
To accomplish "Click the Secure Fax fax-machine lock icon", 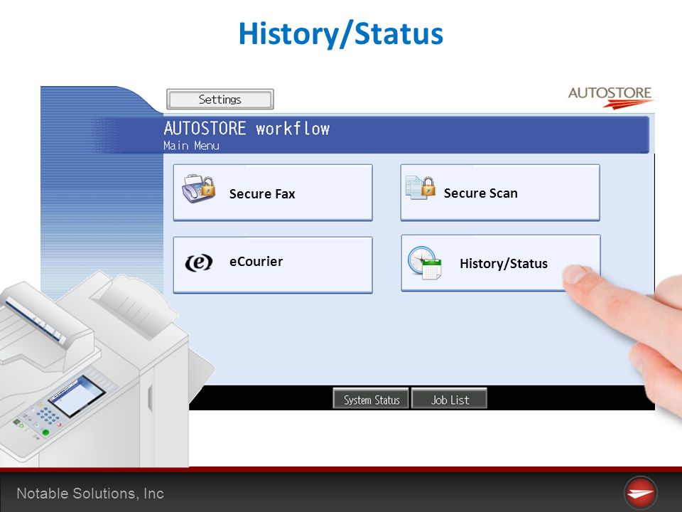I will point(199,188).
